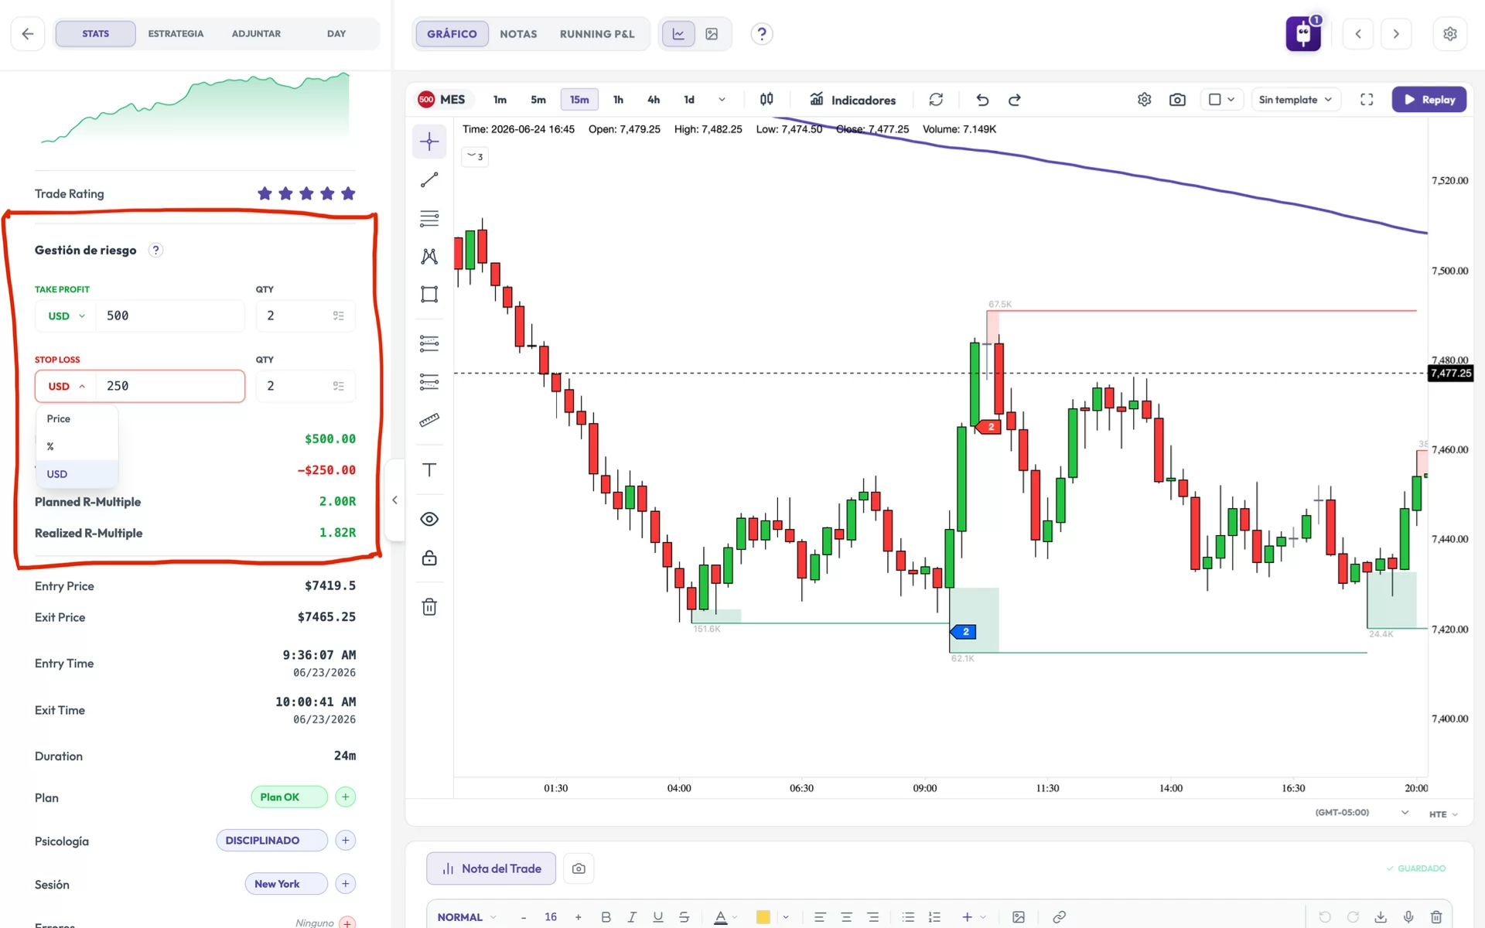The image size is (1485, 928).
Task: Delete drawings with the trash icon
Action: point(429,607)
